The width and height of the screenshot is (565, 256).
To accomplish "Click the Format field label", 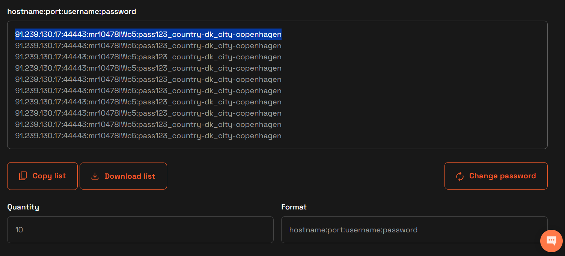I will [x=294, y=207].
